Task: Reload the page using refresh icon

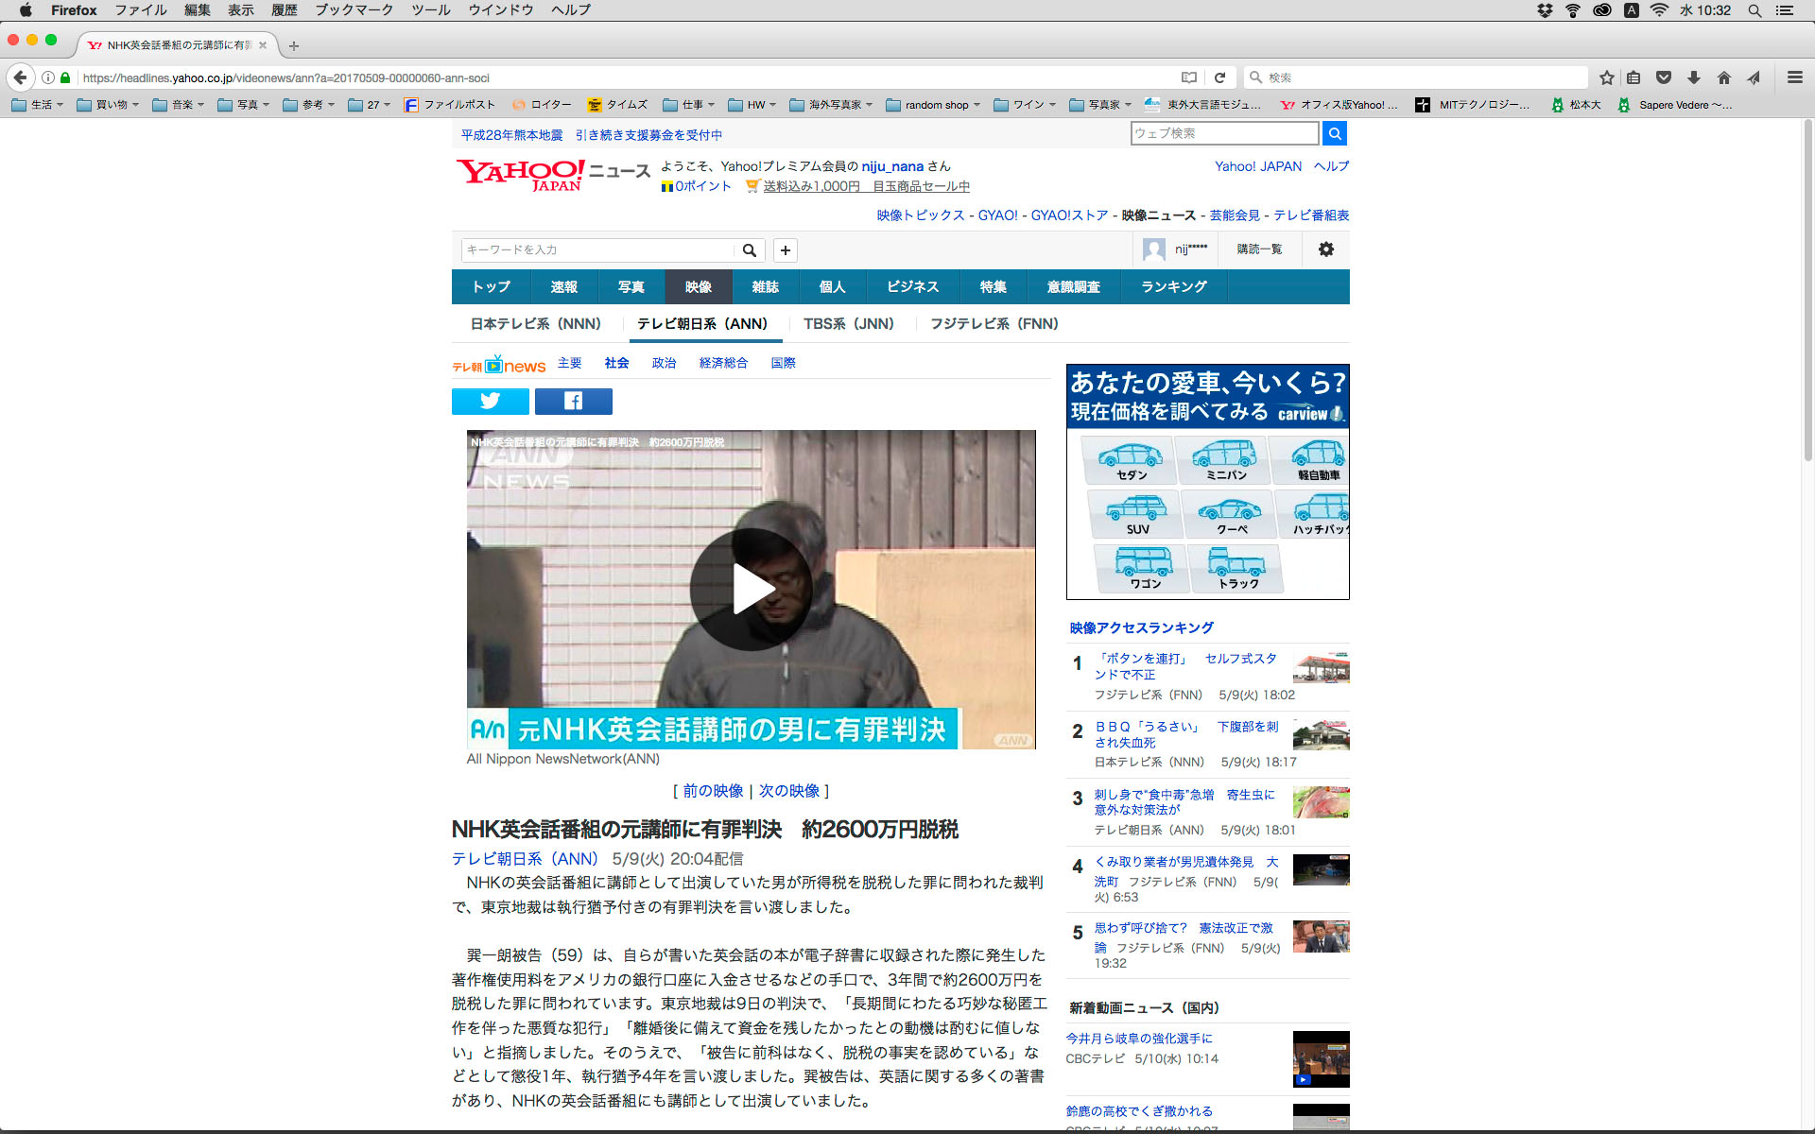Action: [1219, 77]
